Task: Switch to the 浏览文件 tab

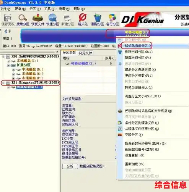Action: coord(85,53)
